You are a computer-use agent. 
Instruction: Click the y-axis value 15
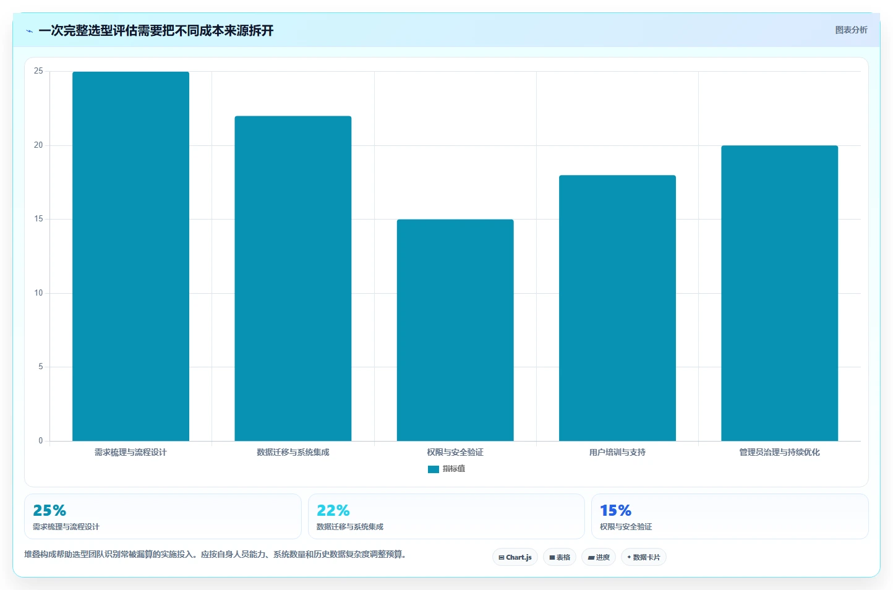[x=38, y=219]
